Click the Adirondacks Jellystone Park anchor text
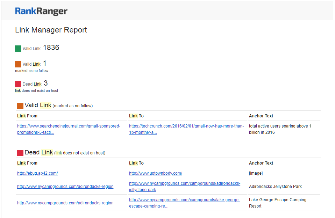The width and height of the screenshot is (335, 218). click(275, 187)
